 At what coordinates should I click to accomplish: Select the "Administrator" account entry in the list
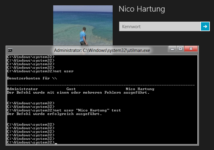tap(22, 89)
